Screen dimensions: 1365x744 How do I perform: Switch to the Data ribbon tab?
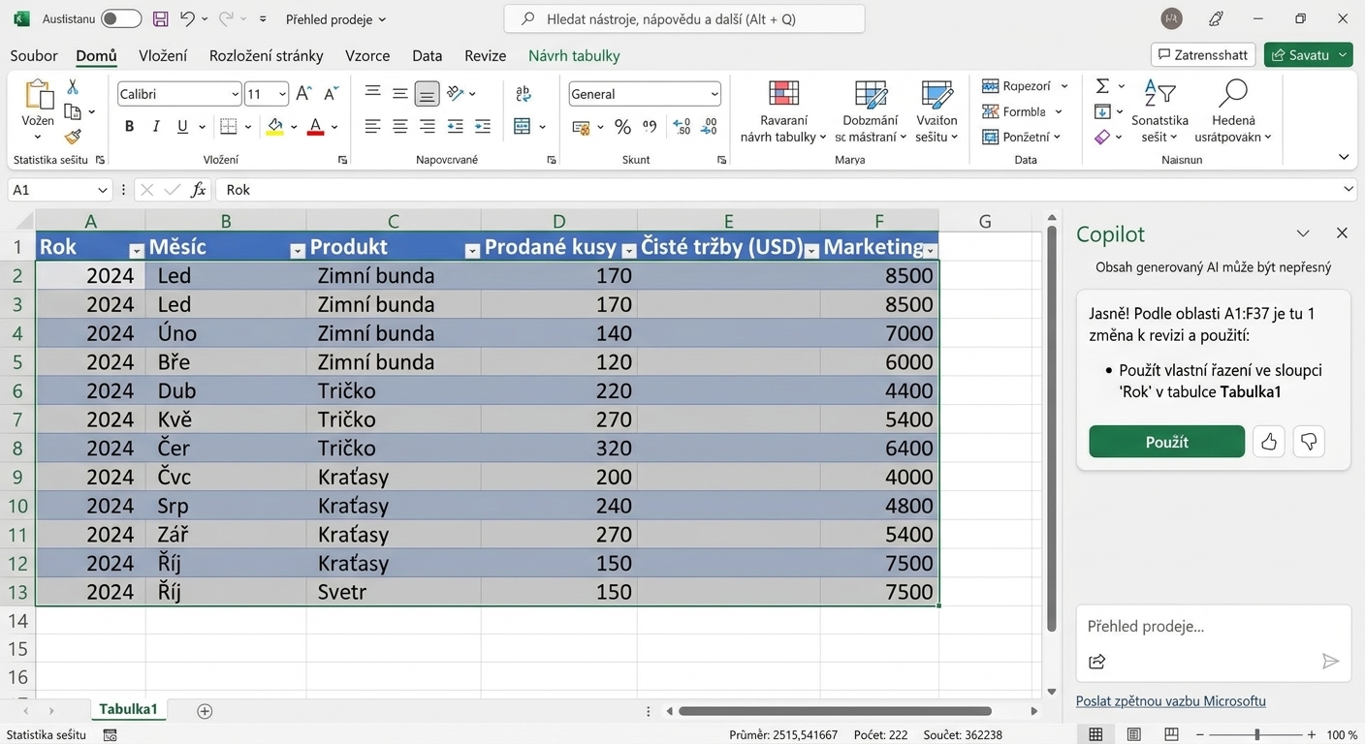[x=427, y=55]
